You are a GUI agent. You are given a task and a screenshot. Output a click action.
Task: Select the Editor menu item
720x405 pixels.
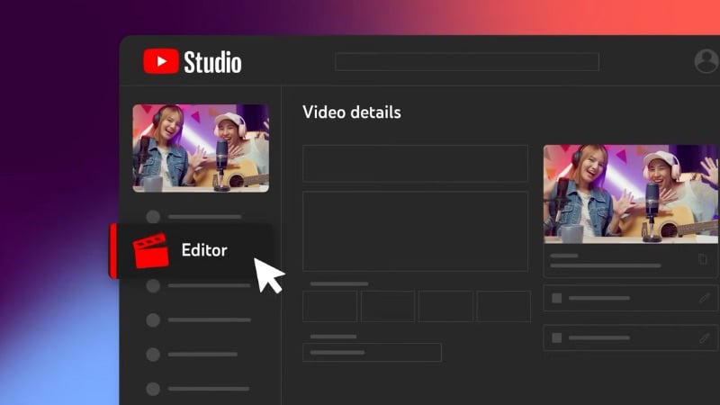pyautogui.click(x=191, y=251)
